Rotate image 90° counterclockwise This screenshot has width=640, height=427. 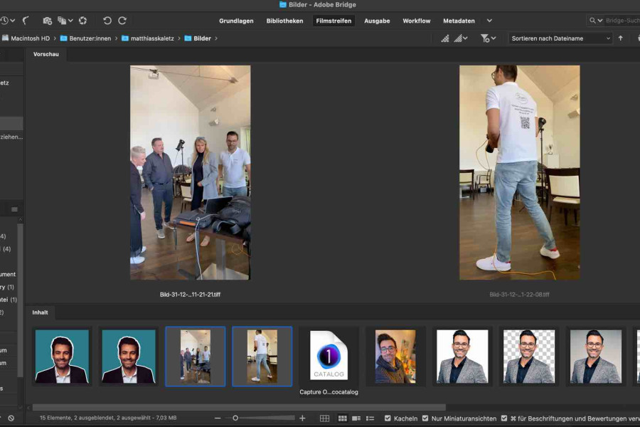coord(107,21)
